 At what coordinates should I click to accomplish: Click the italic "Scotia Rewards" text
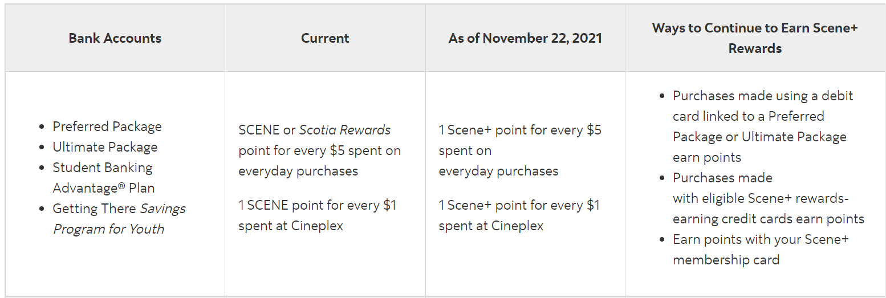[x=345, y=130]
